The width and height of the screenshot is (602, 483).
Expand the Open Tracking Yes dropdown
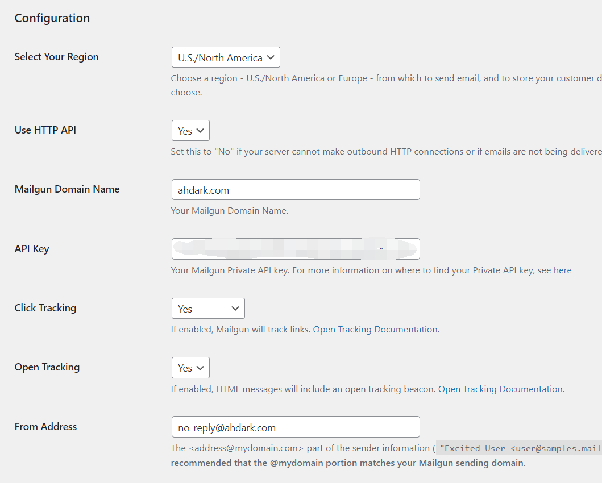tap(190, 368)
